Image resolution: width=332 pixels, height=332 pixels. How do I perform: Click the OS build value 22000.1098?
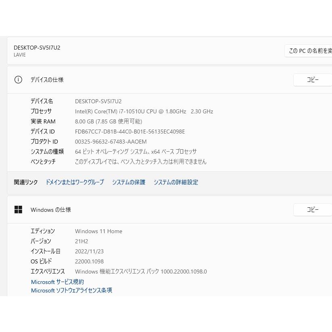89,261
